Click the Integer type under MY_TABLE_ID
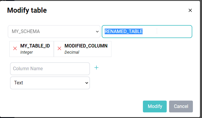This screenshot has width=202, height=118. tap(26, 52)
